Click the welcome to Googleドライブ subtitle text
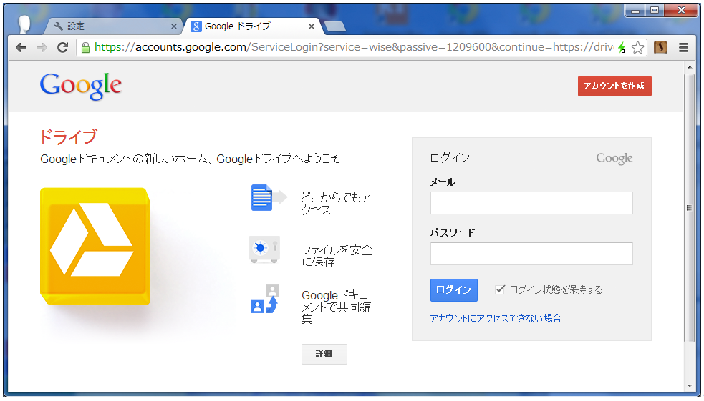This screenshot has width=704, height=401. pos(191,159)
